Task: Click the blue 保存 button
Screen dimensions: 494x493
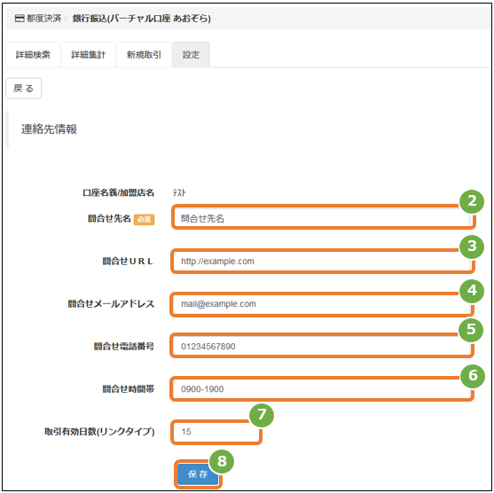Action: [198, 474]
